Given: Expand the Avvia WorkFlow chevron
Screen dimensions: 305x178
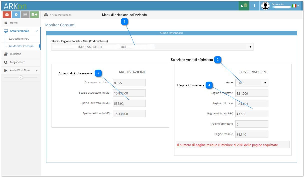Looking at the screenshot, I should click(x=37, y=70).
